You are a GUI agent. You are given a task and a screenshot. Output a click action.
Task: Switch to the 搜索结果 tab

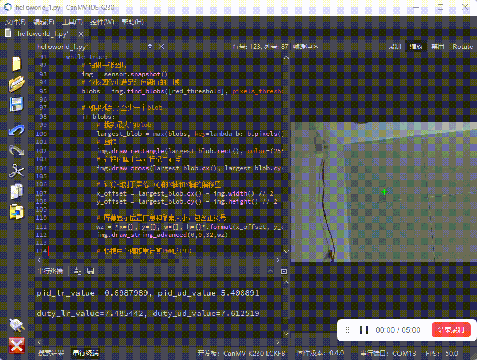pyautogui.click(x=51, y=352)
